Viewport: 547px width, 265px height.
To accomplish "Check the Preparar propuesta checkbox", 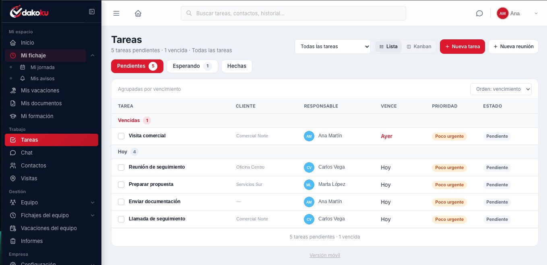I will click(x=121, y=185).
